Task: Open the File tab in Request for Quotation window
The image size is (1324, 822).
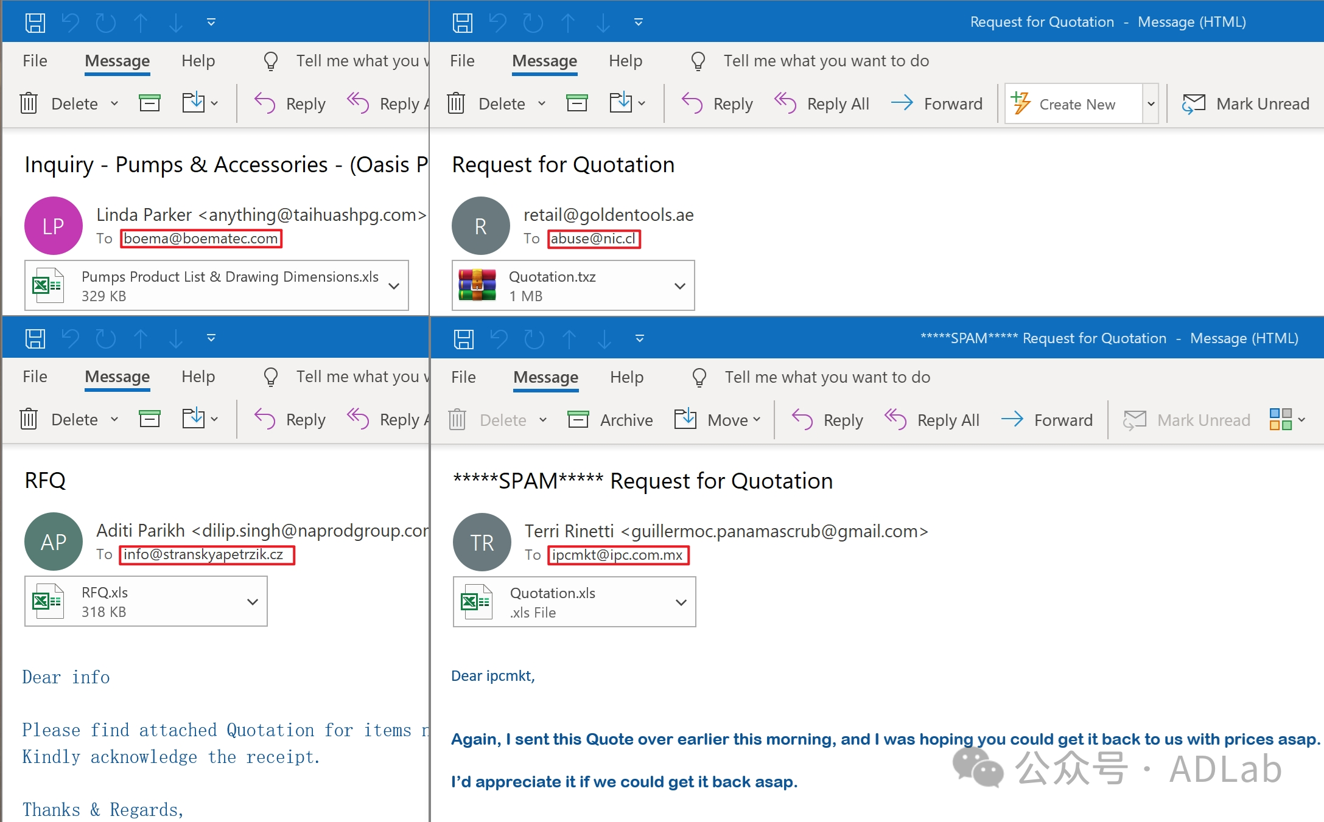Action: (x=462, y=61)
